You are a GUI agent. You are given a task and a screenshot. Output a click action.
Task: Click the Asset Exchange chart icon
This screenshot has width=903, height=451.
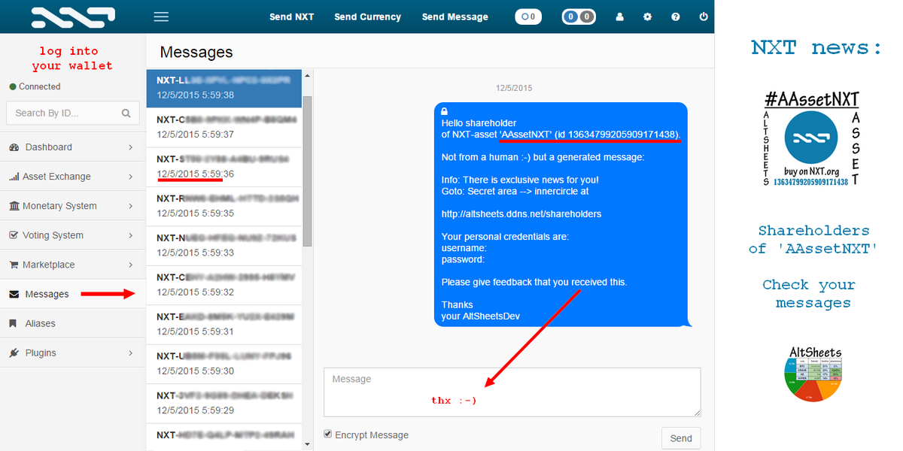(x=14, y=177)
